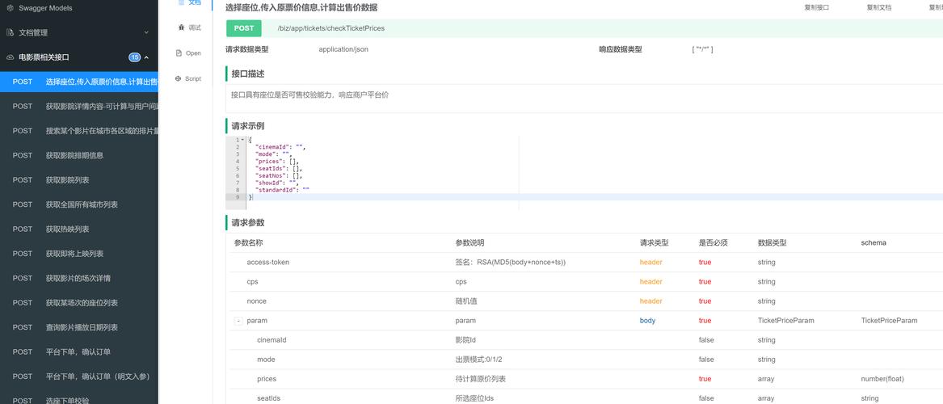Click the 参数名称 column header
The height and width of the screenshot is (404, 943).
pos(248,243)
